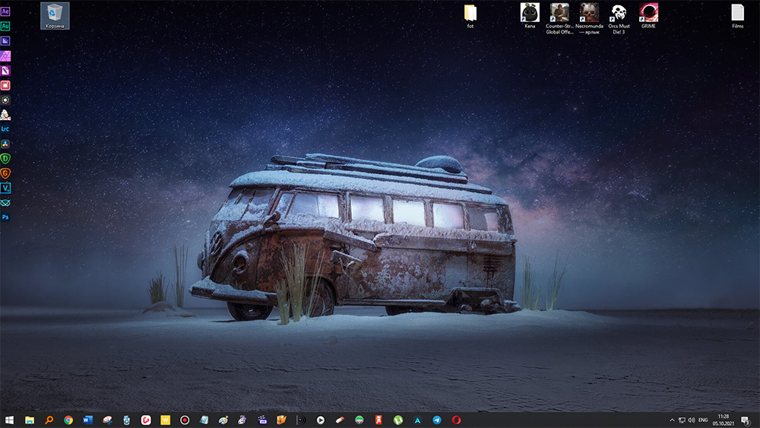Select the orange Topaz Gigapixel shortcut
The image size is (760, 428).
pos(5,173)
